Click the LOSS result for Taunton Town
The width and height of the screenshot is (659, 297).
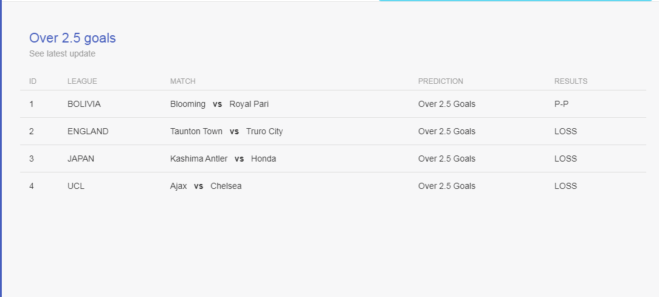[566, 131]
